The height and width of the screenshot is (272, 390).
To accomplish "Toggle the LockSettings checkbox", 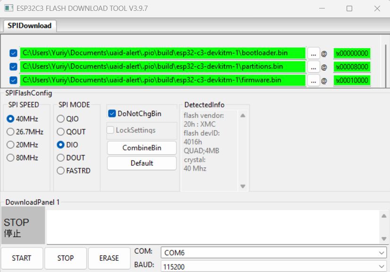I will tap(131, 130).
